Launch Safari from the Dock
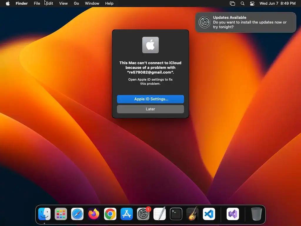The height and width of the screenshot is (226, 301). point(77,214)
